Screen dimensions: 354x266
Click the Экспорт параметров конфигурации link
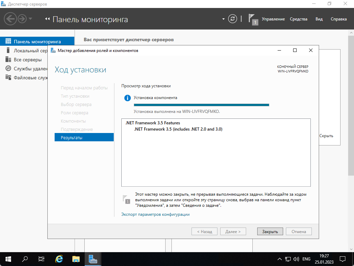coord(155,214)
